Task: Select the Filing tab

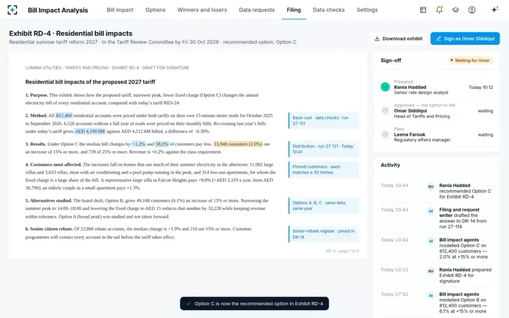Action: point(294,10)
